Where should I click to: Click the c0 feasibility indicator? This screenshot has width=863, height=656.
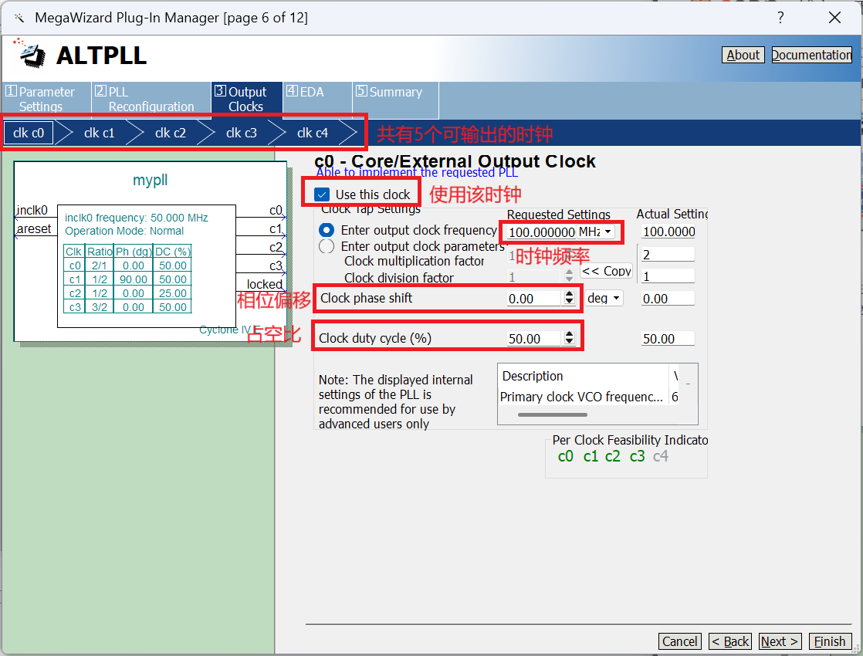565,456
